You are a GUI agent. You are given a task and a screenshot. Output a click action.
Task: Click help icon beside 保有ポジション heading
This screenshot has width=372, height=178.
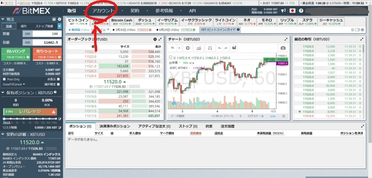point(55,92)
